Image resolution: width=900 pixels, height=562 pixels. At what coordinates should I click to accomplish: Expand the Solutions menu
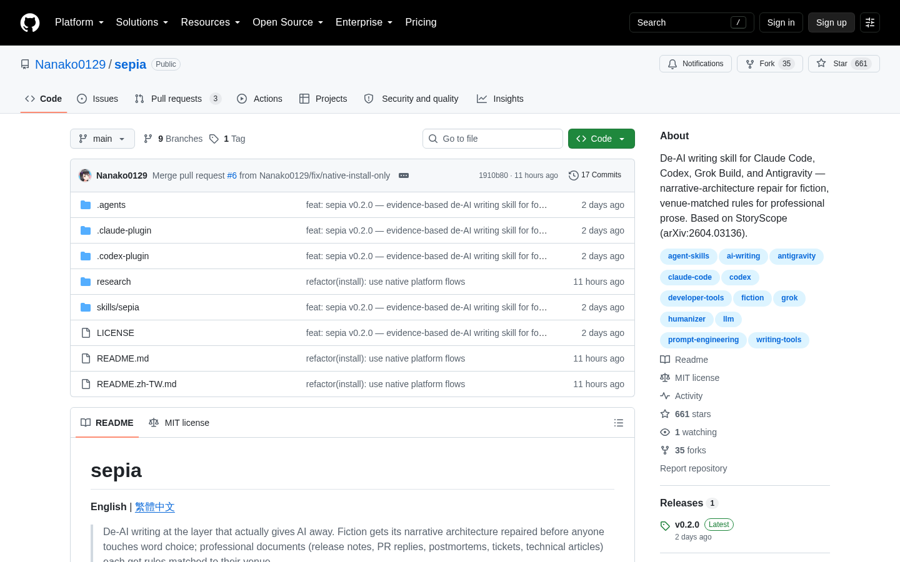tap(142, 22)
